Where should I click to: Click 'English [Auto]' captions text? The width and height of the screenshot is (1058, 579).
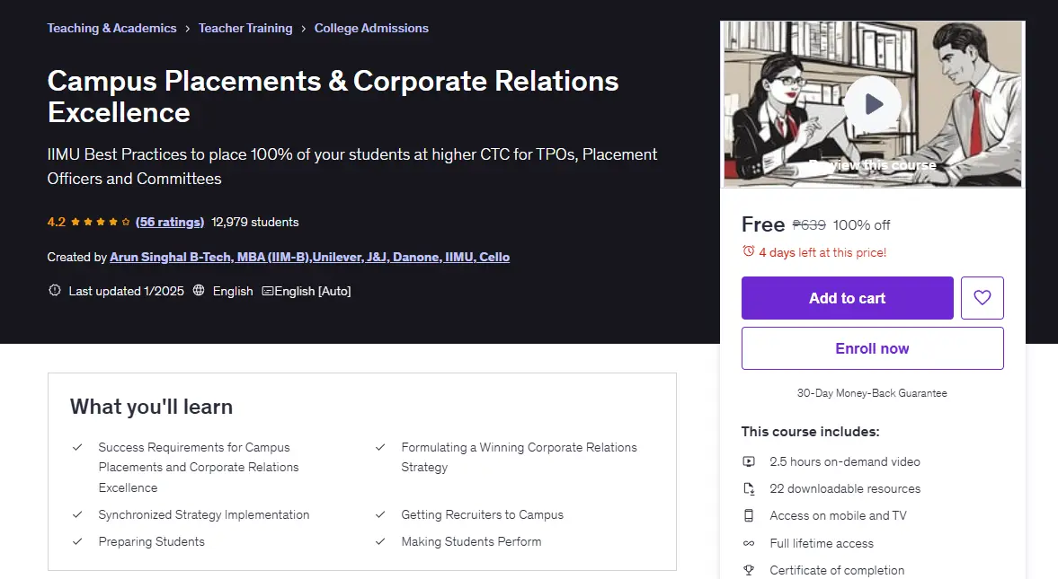point(313,291)
